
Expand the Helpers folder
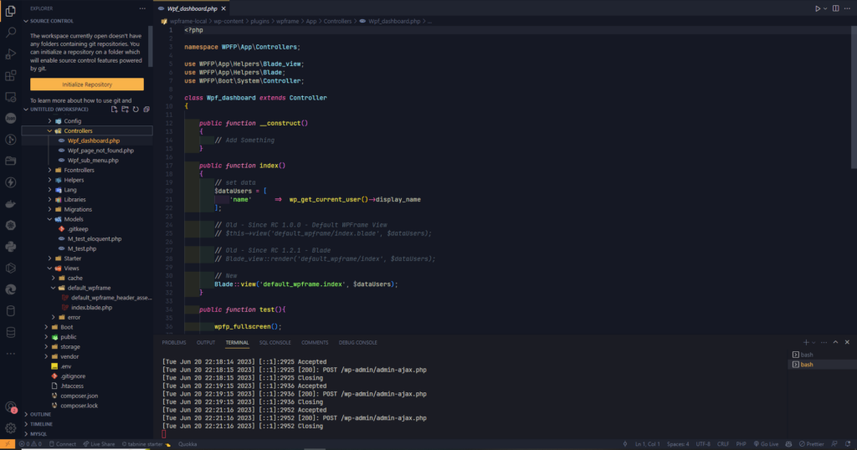(74, 180)
